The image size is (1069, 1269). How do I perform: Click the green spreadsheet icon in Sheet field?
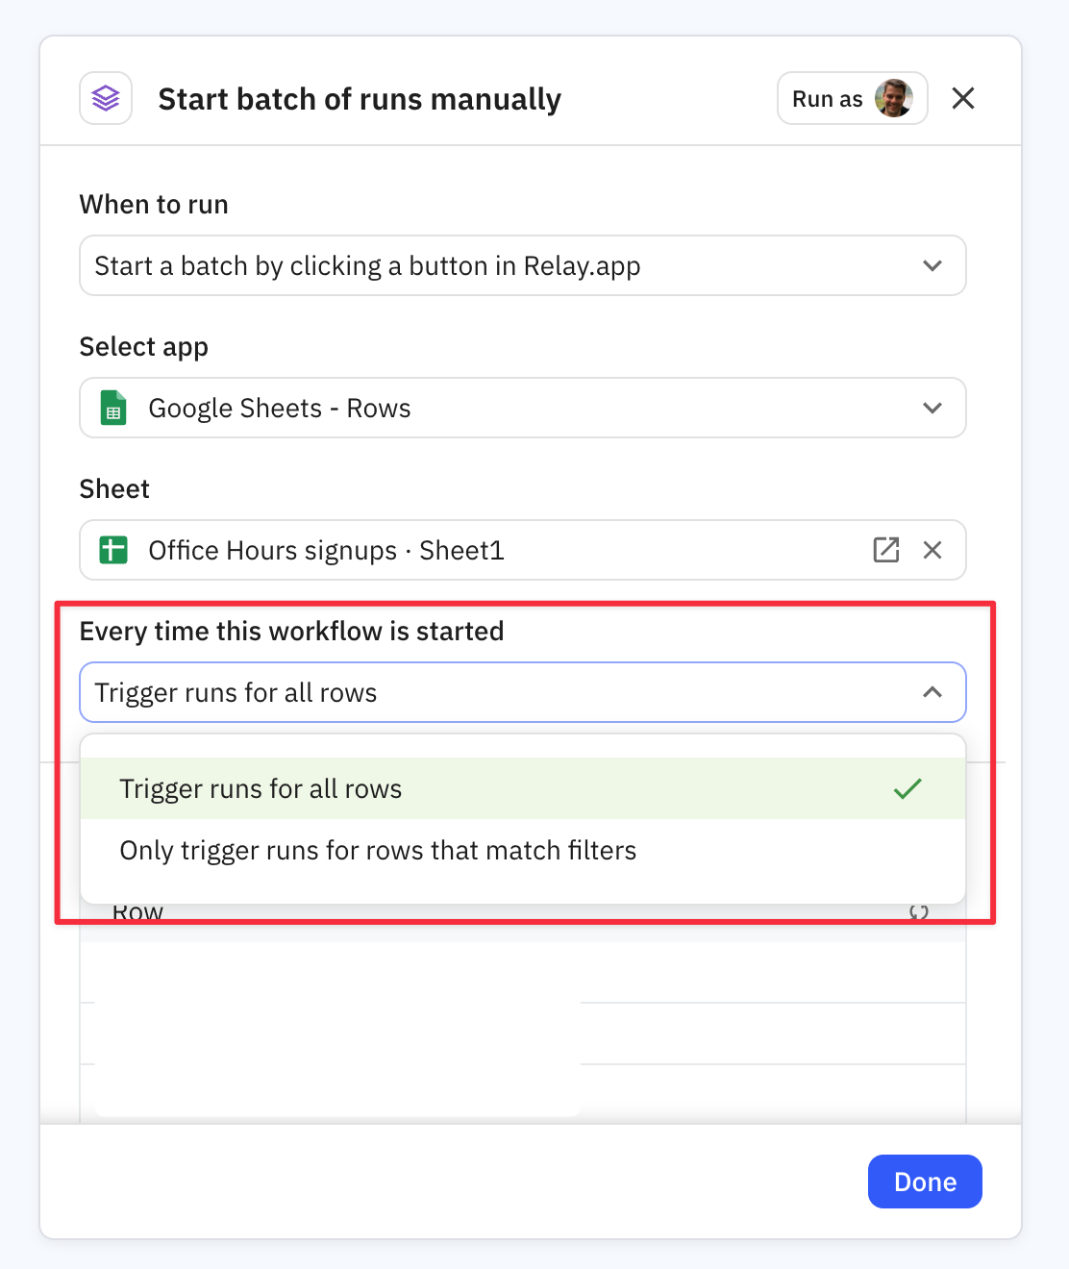(x=113, y=550)
